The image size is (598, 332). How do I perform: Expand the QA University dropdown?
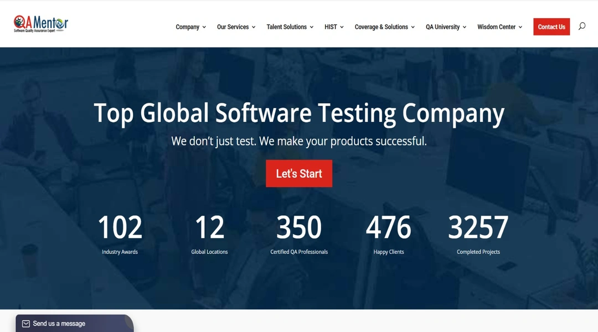(x=465, y=27)
